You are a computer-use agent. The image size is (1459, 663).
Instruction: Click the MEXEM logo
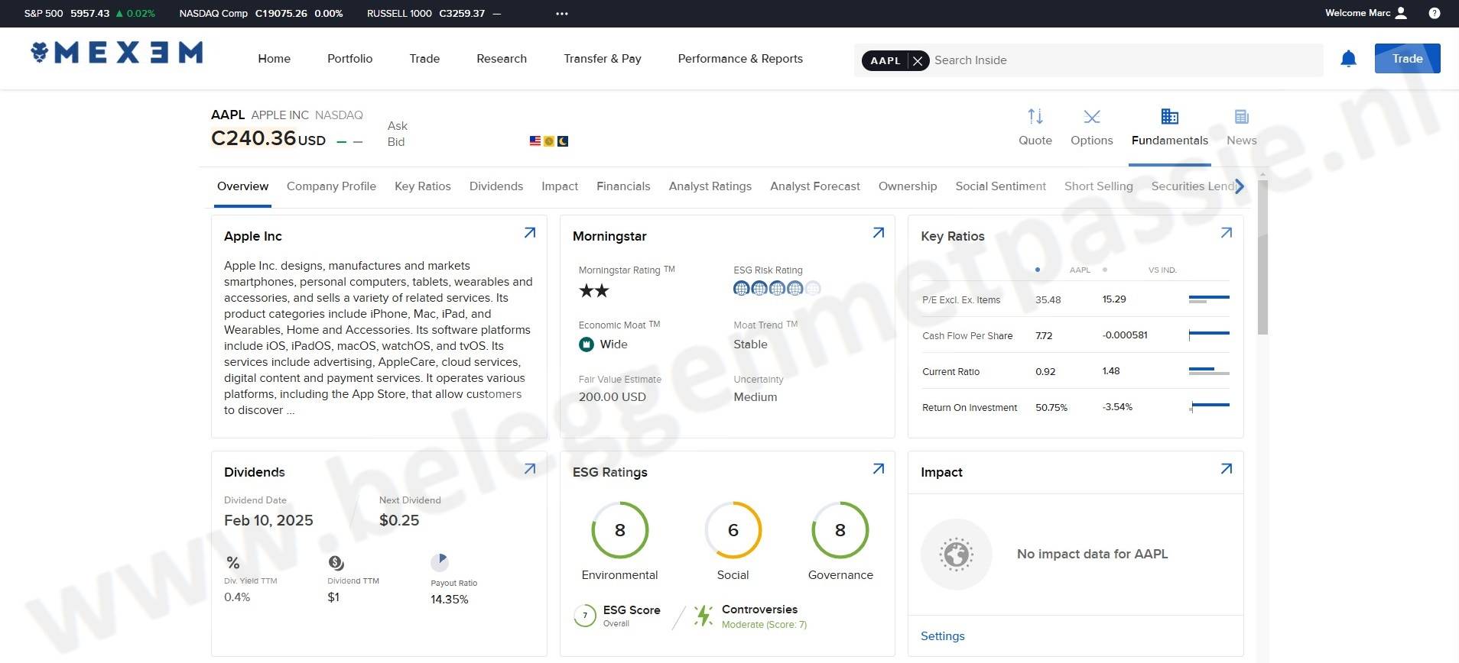coord(117,53)
